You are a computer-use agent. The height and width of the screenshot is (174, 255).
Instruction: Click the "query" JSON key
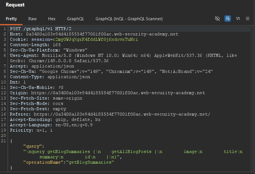(33, 147)
